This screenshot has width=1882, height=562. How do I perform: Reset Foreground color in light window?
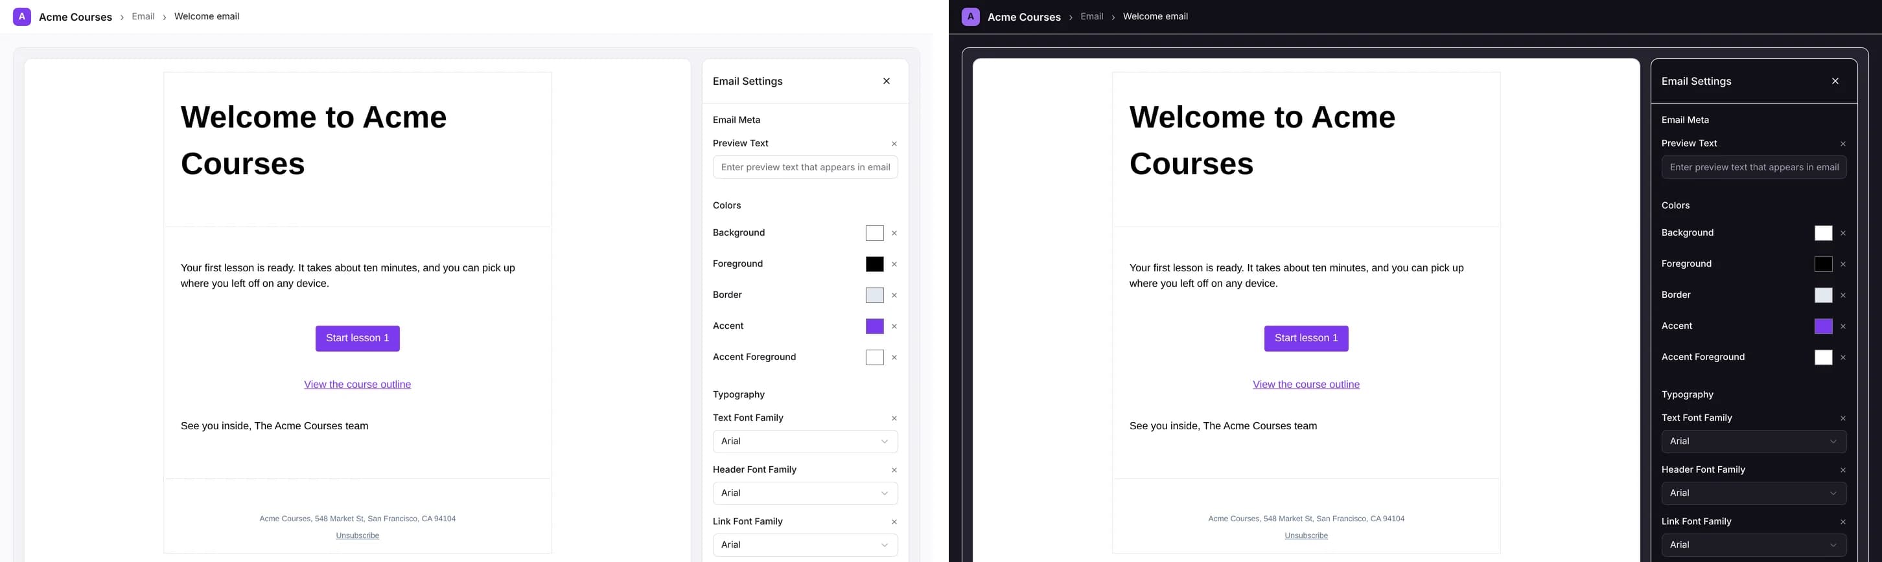894,264
